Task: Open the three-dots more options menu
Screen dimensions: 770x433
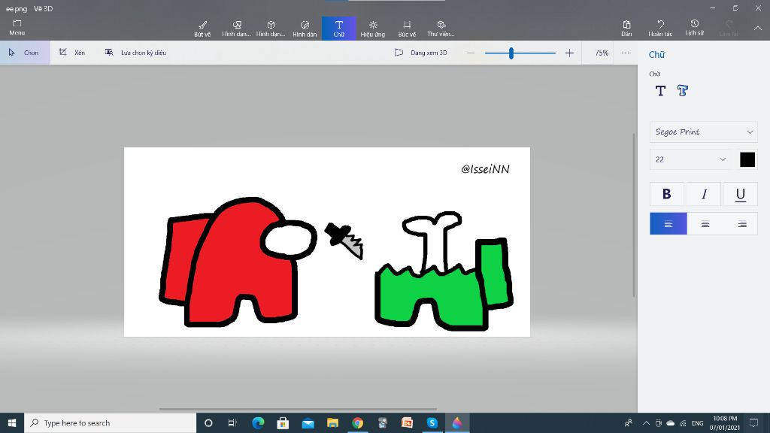Action: click(x=625, y=53)
